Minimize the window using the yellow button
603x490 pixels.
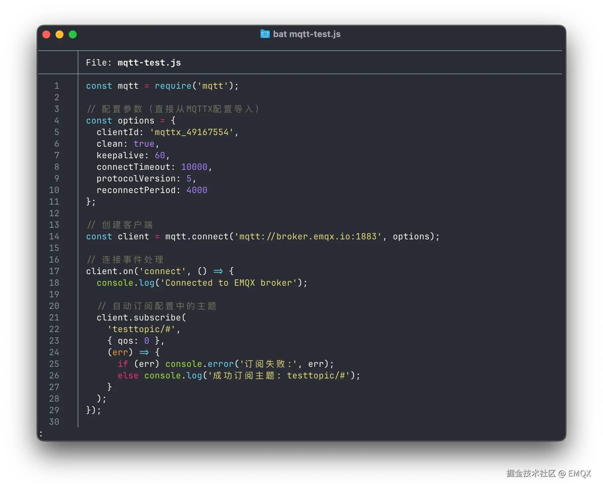point(60,34)
